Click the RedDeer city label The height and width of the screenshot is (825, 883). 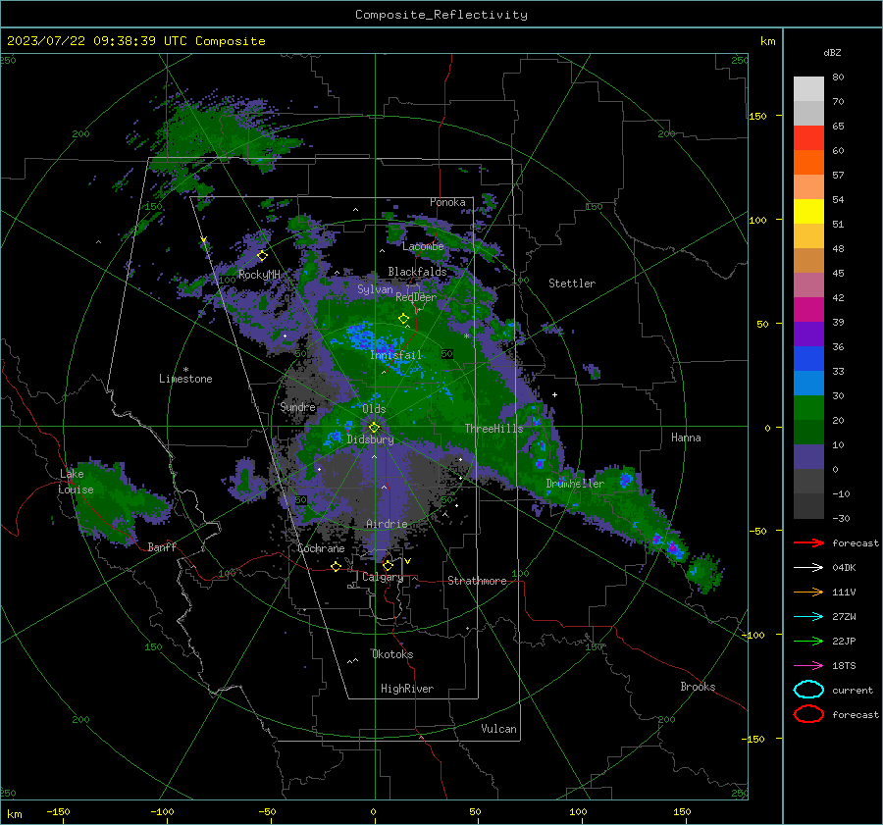click(x=416, y=297)
